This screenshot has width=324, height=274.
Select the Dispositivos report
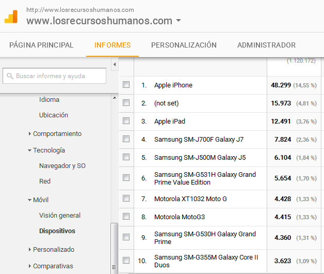[57, 231]
